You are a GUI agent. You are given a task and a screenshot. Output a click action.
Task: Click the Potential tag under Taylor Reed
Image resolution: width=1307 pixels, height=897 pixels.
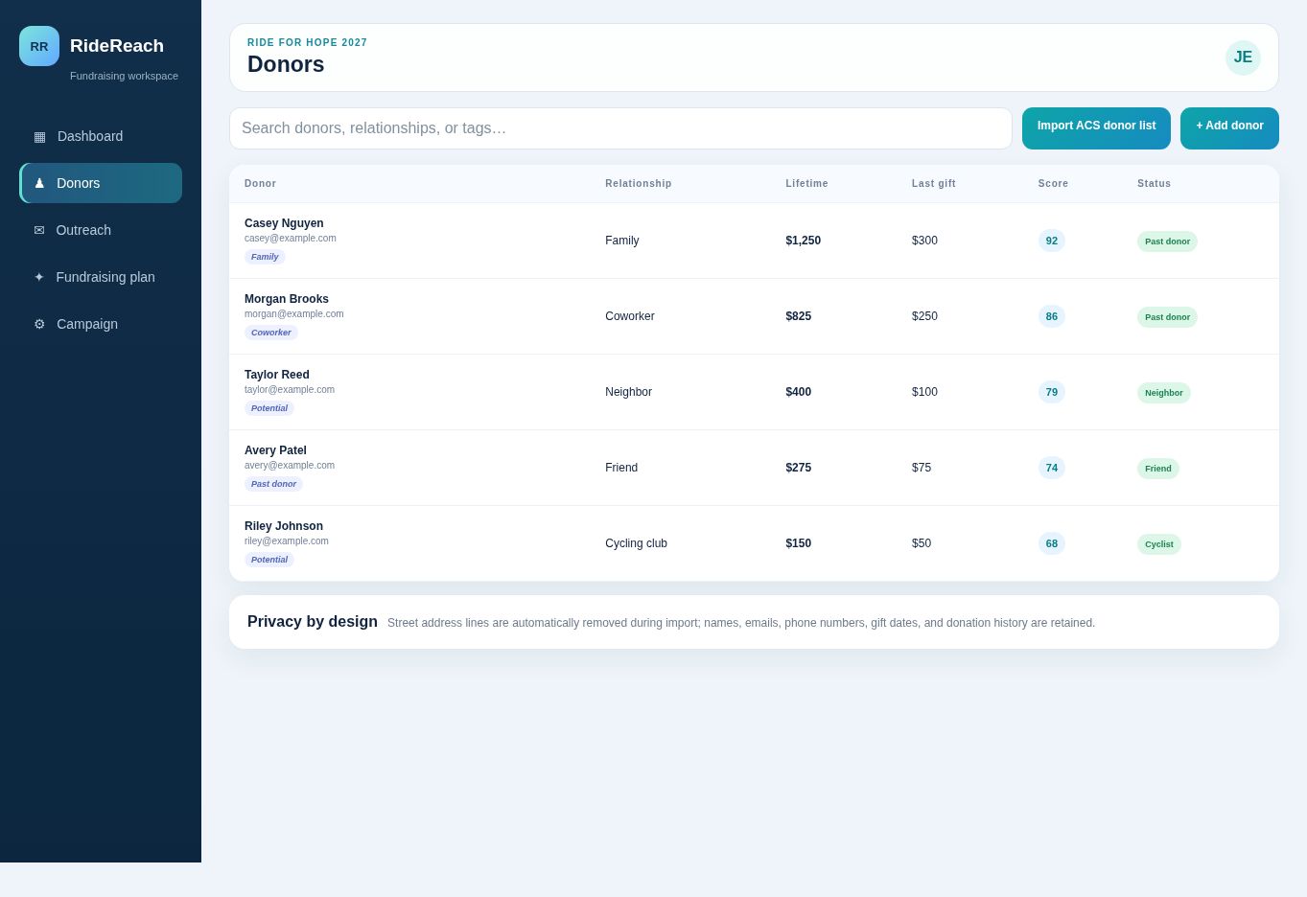coord(269,408)
